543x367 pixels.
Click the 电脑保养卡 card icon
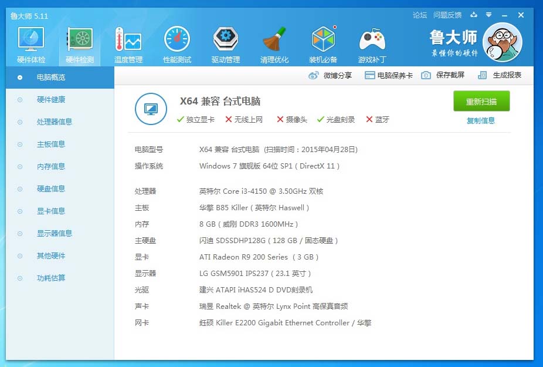pos(369,75)
